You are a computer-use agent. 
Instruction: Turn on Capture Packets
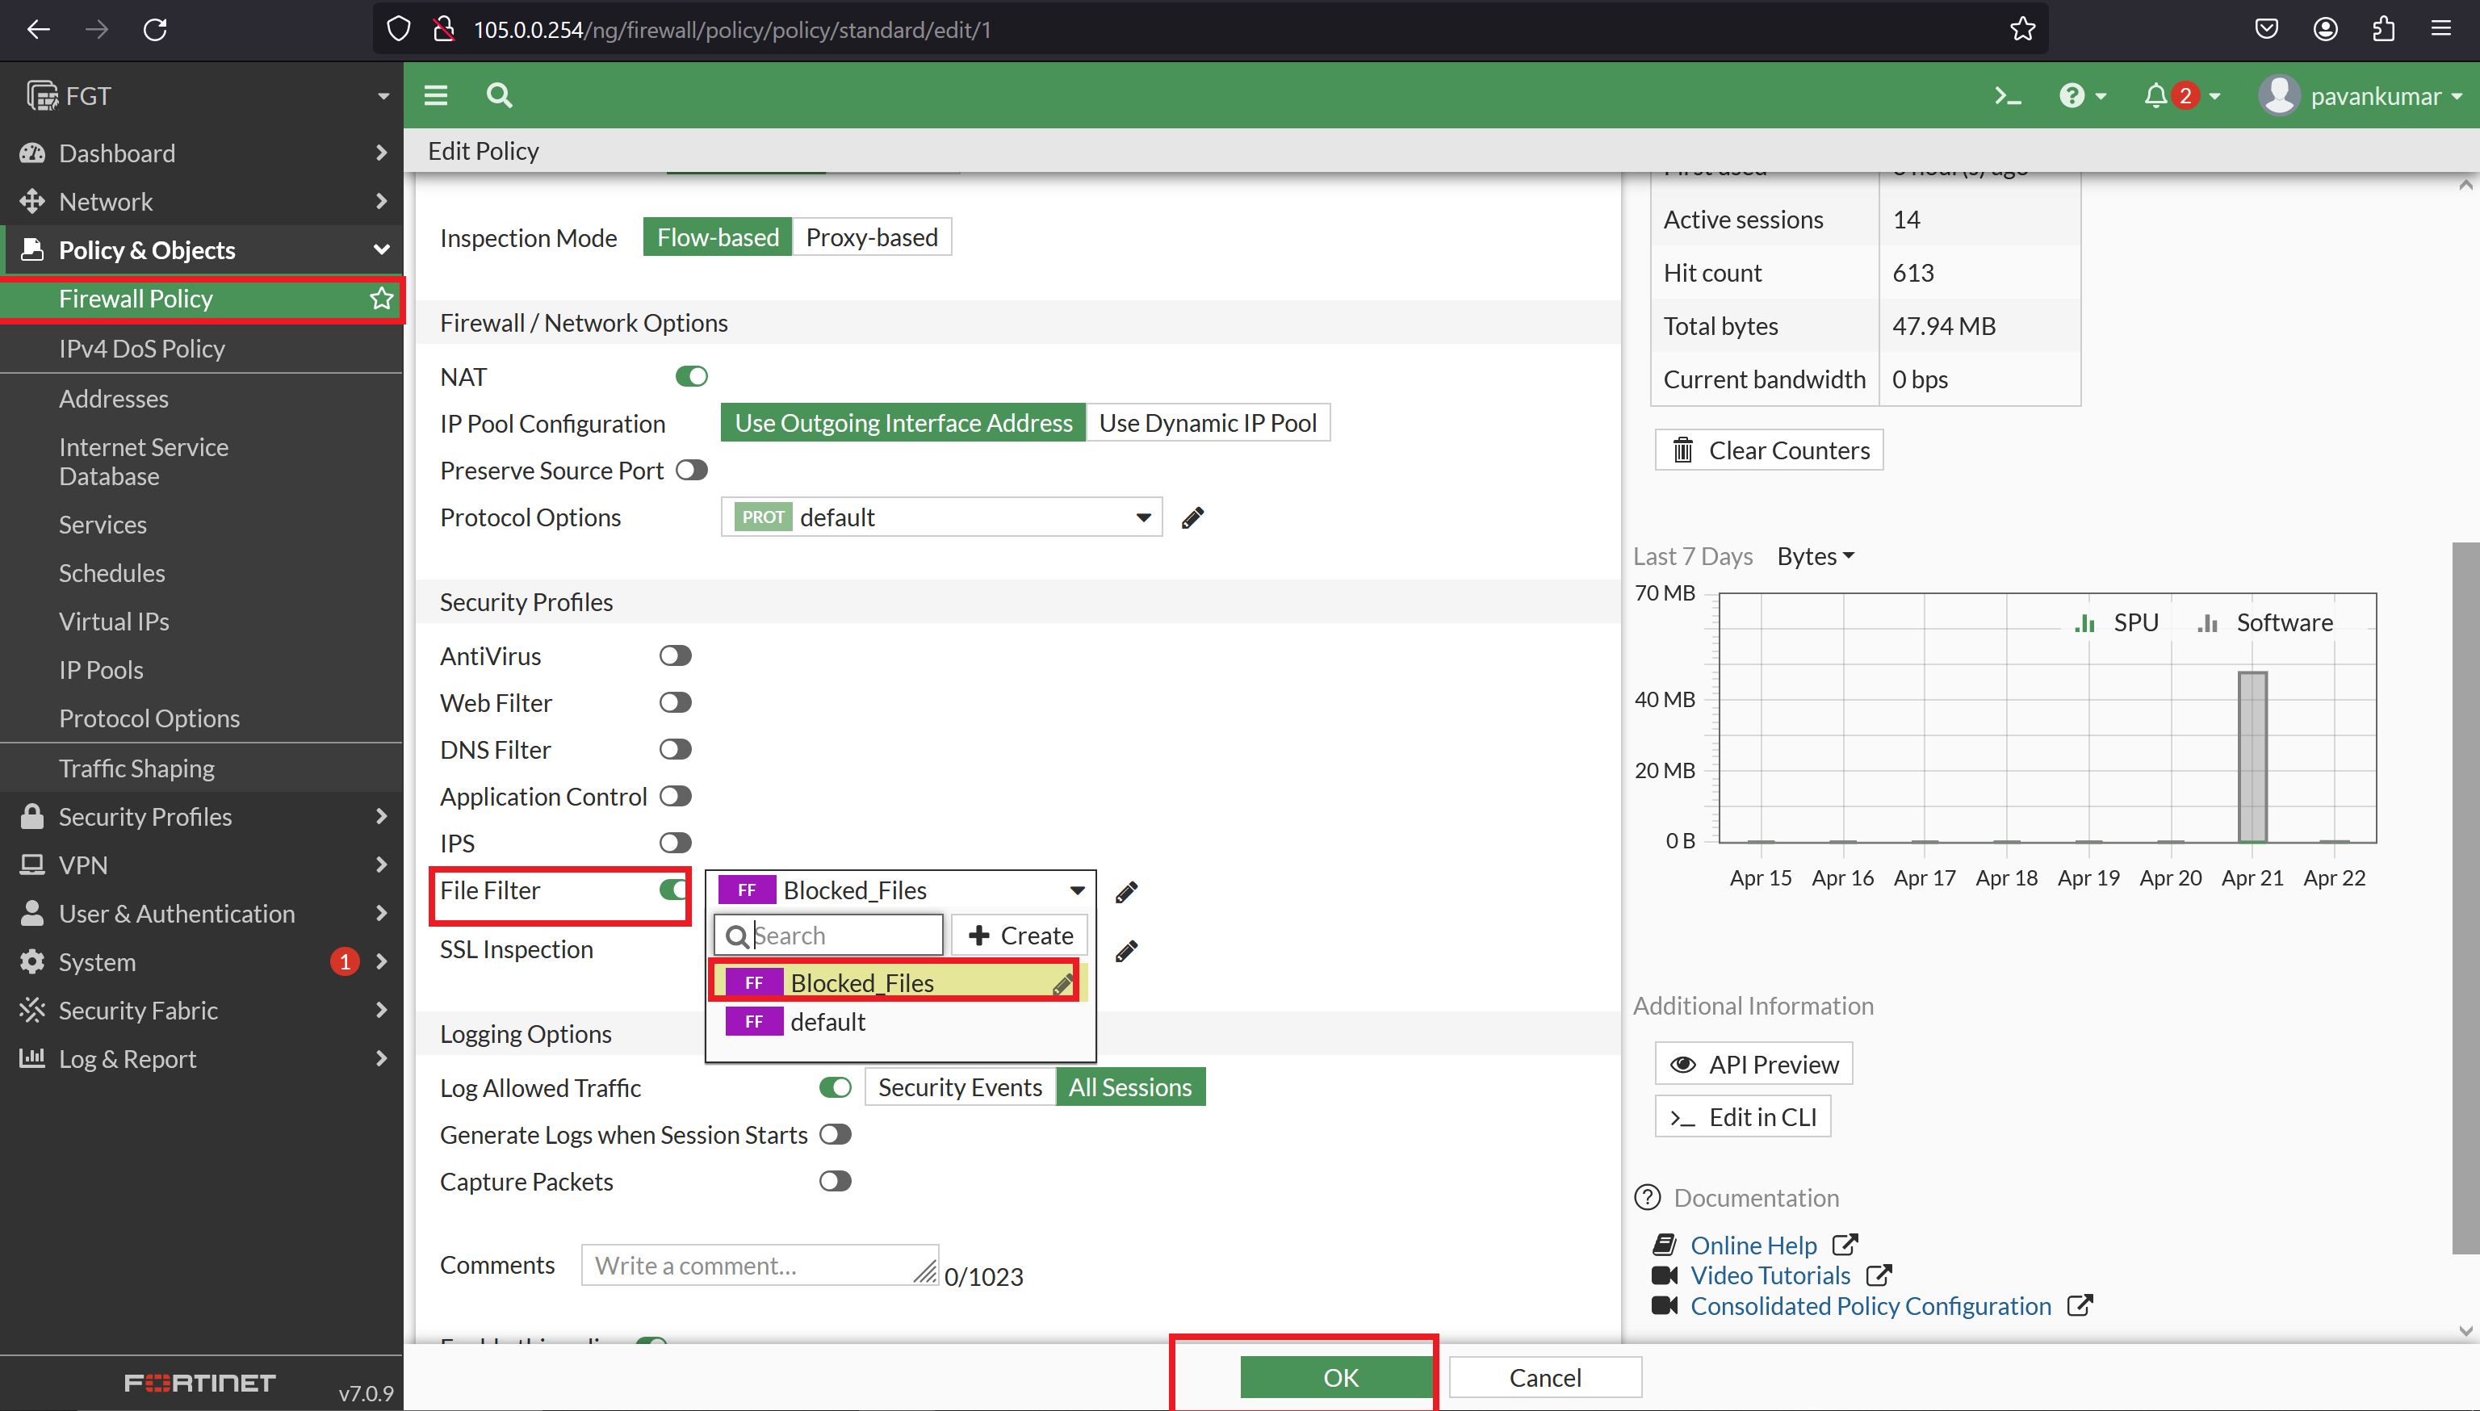click(835, 1180)
